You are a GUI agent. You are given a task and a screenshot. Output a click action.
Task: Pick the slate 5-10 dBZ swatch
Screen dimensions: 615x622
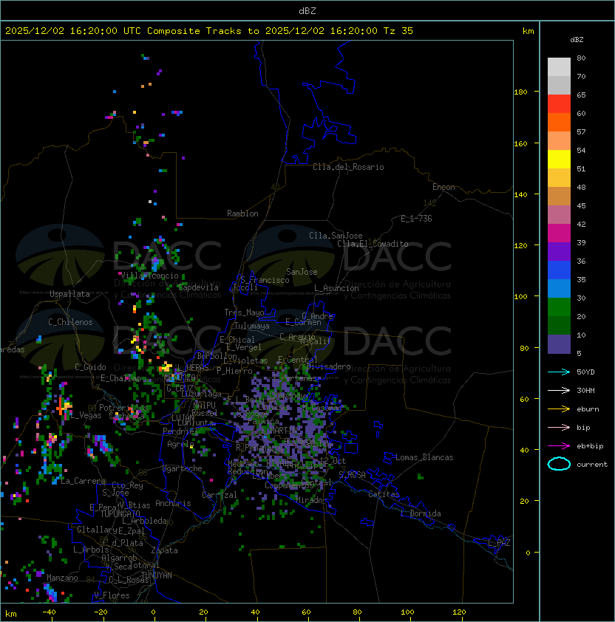pyautogui.click(x=559, y=344)
